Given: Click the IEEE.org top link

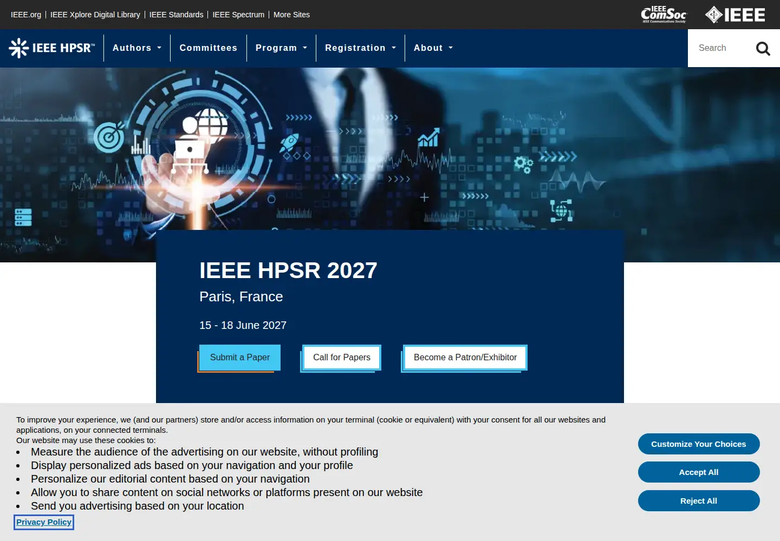Looking at the screenshot, I should (x=26, y=15).
